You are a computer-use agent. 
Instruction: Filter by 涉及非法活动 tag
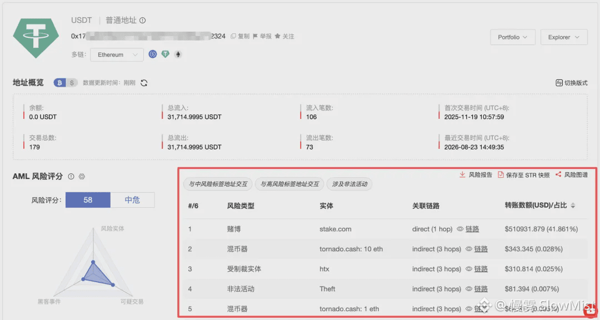pyautogui.click(x=349, y=184)
